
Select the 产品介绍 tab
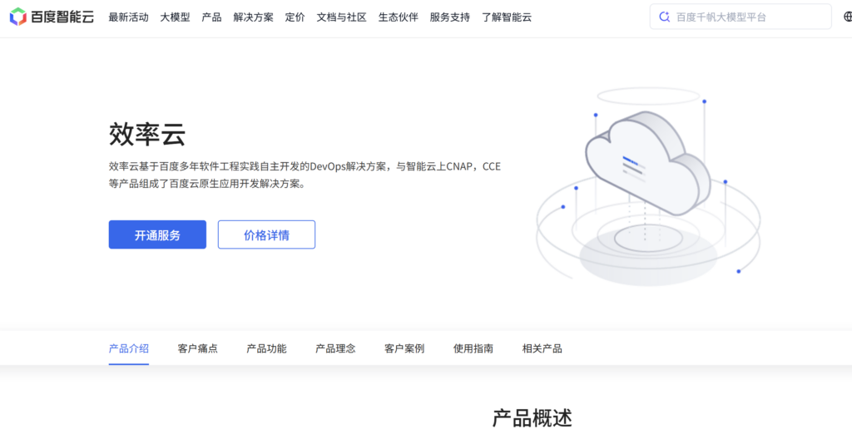129,348
